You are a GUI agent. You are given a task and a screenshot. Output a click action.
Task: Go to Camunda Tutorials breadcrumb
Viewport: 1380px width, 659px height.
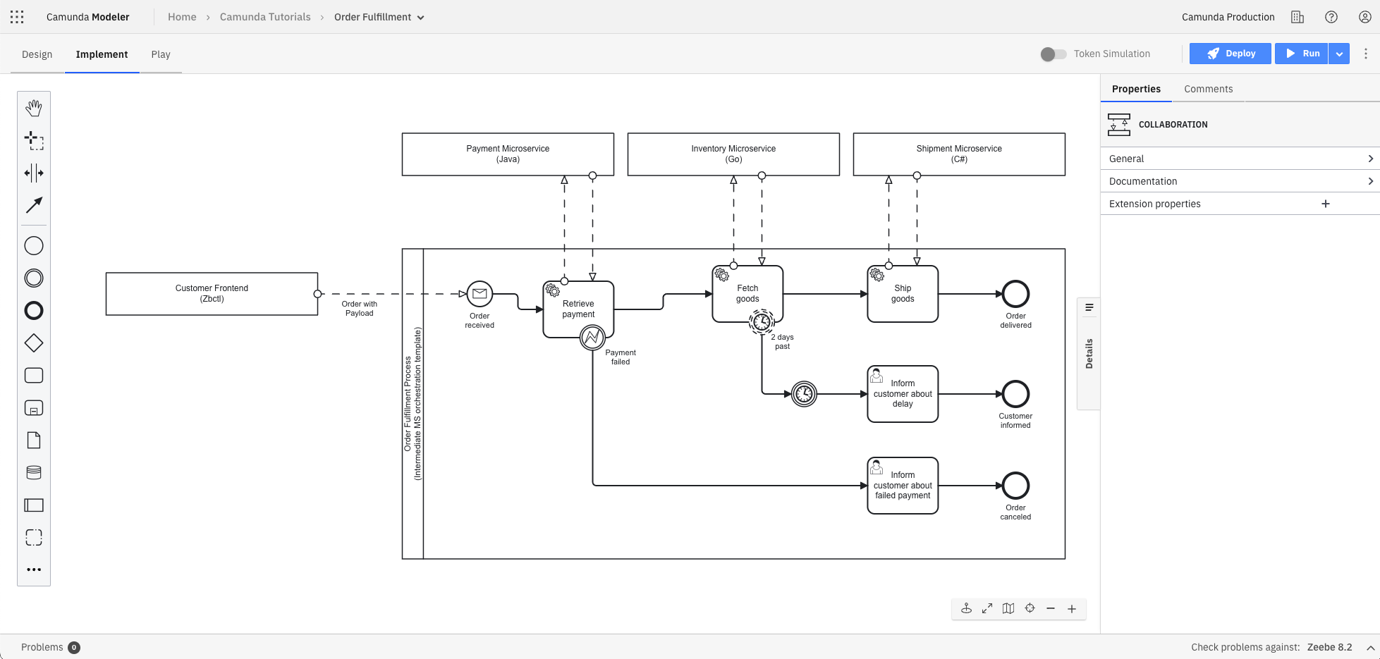(265, 17)
